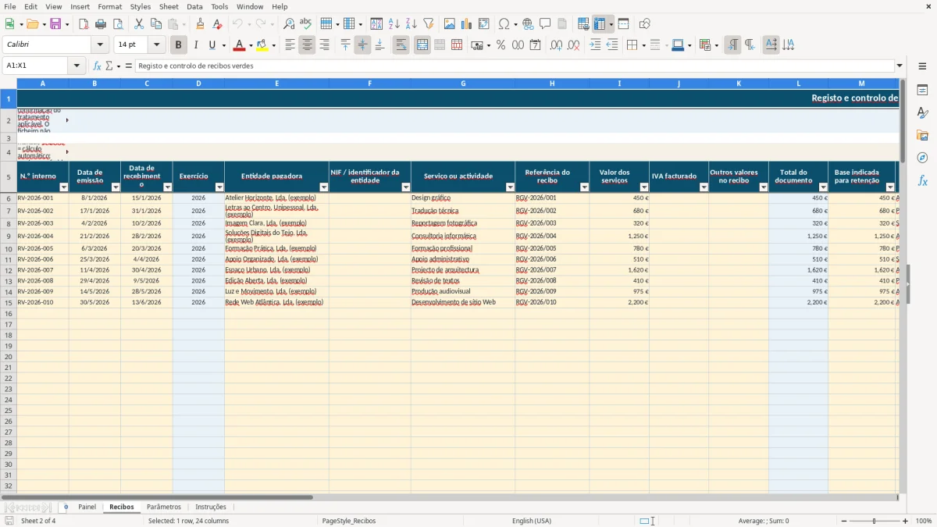Toggle Center Vertically alignment
The height and width of the screenshot is (527, 937).
click(x=362, y=45)
